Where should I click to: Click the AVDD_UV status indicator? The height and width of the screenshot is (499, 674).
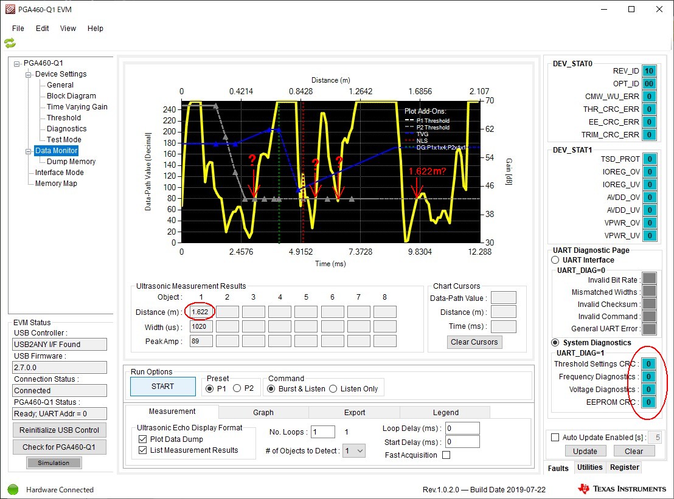point(650,210)
